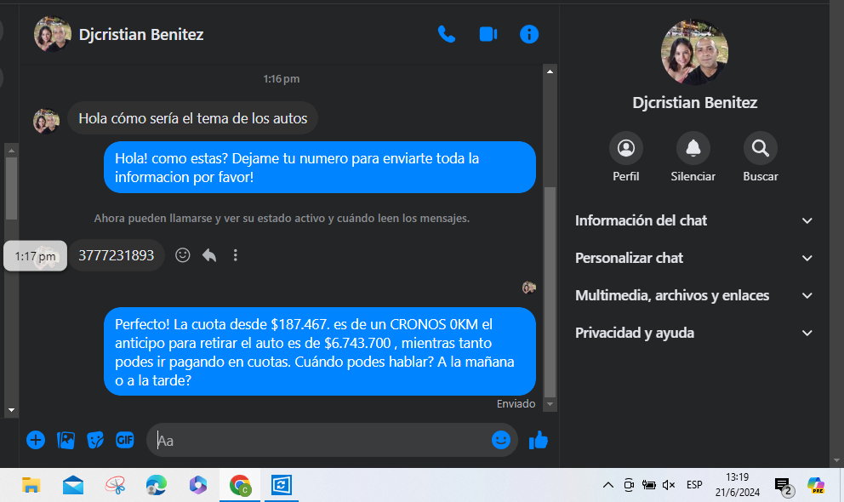Open the blue sync app in taskbar
Image resolution: width=844 pixels, height=502 pixels.
click(x=281, y=485)
